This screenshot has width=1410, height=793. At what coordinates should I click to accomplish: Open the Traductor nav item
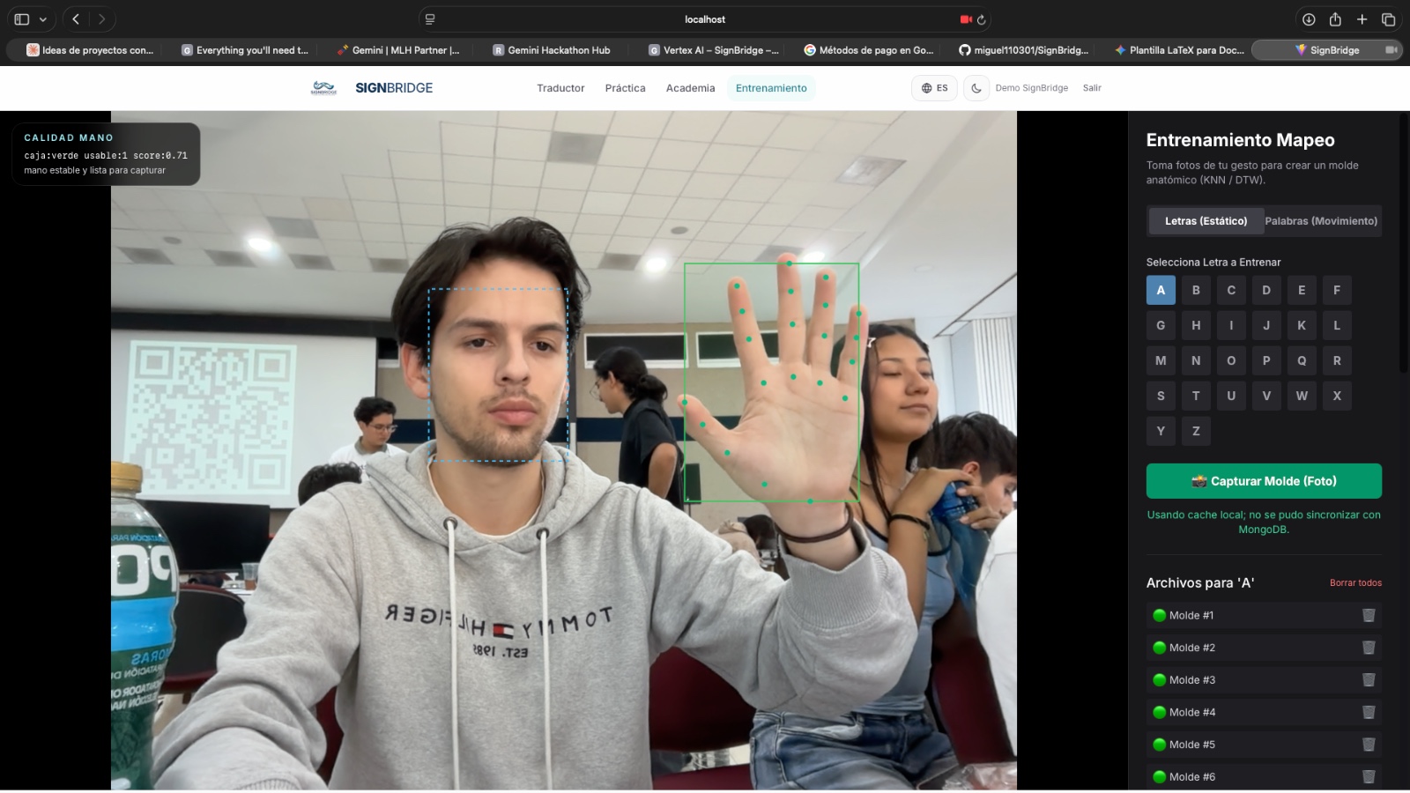pyautogui.click(x=560, y=88)
